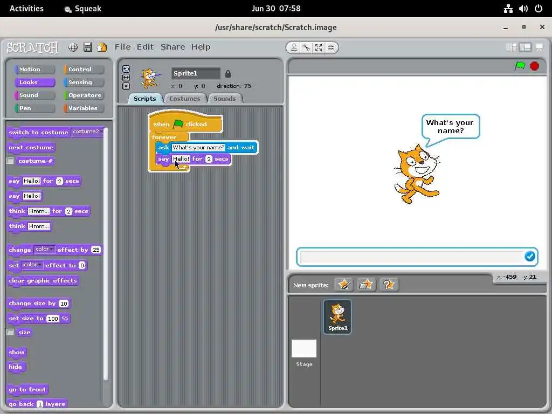Click the clear graphic effects block
552x414 pixels.
[43, 280]
